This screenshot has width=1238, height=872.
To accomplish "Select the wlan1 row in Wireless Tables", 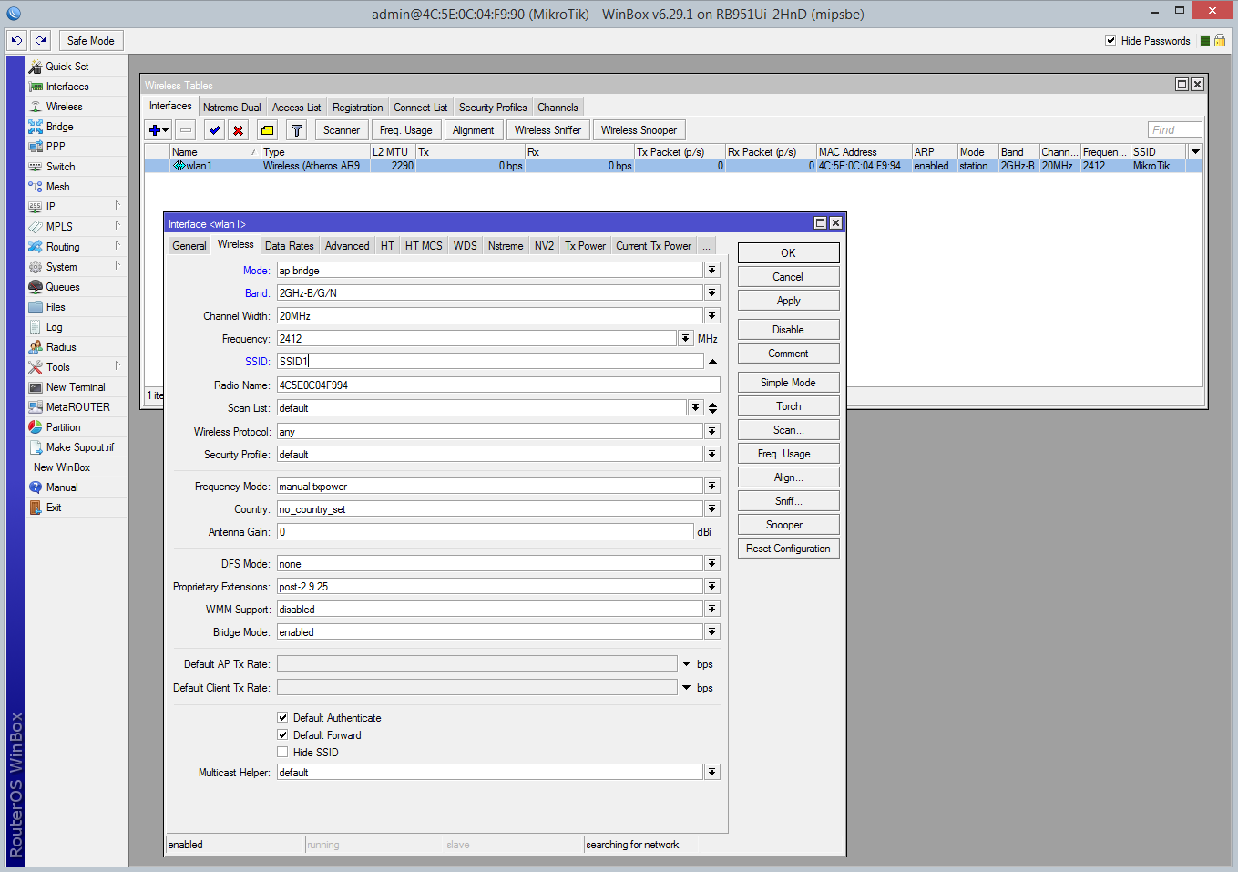I will [673, 166].
